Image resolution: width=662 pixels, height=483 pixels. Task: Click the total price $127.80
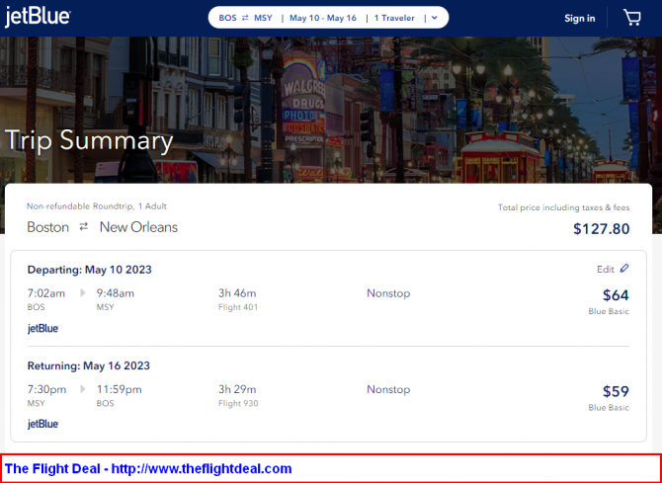[x=601, y=229]
